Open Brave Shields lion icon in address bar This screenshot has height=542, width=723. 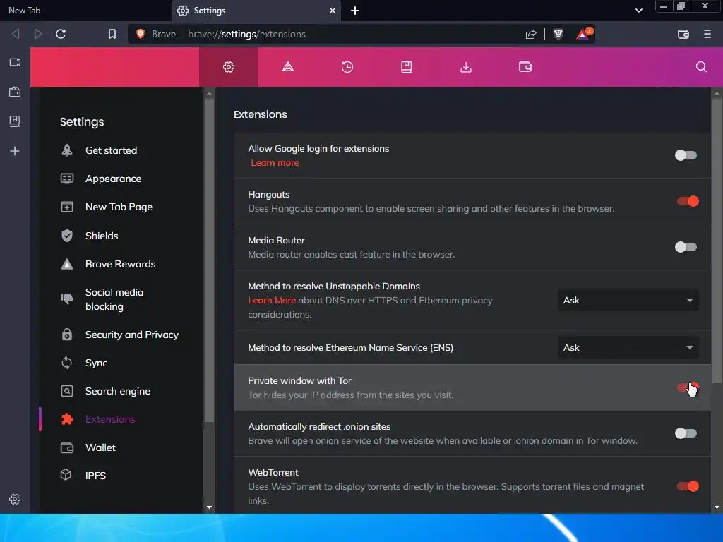[x=558, y=34]
